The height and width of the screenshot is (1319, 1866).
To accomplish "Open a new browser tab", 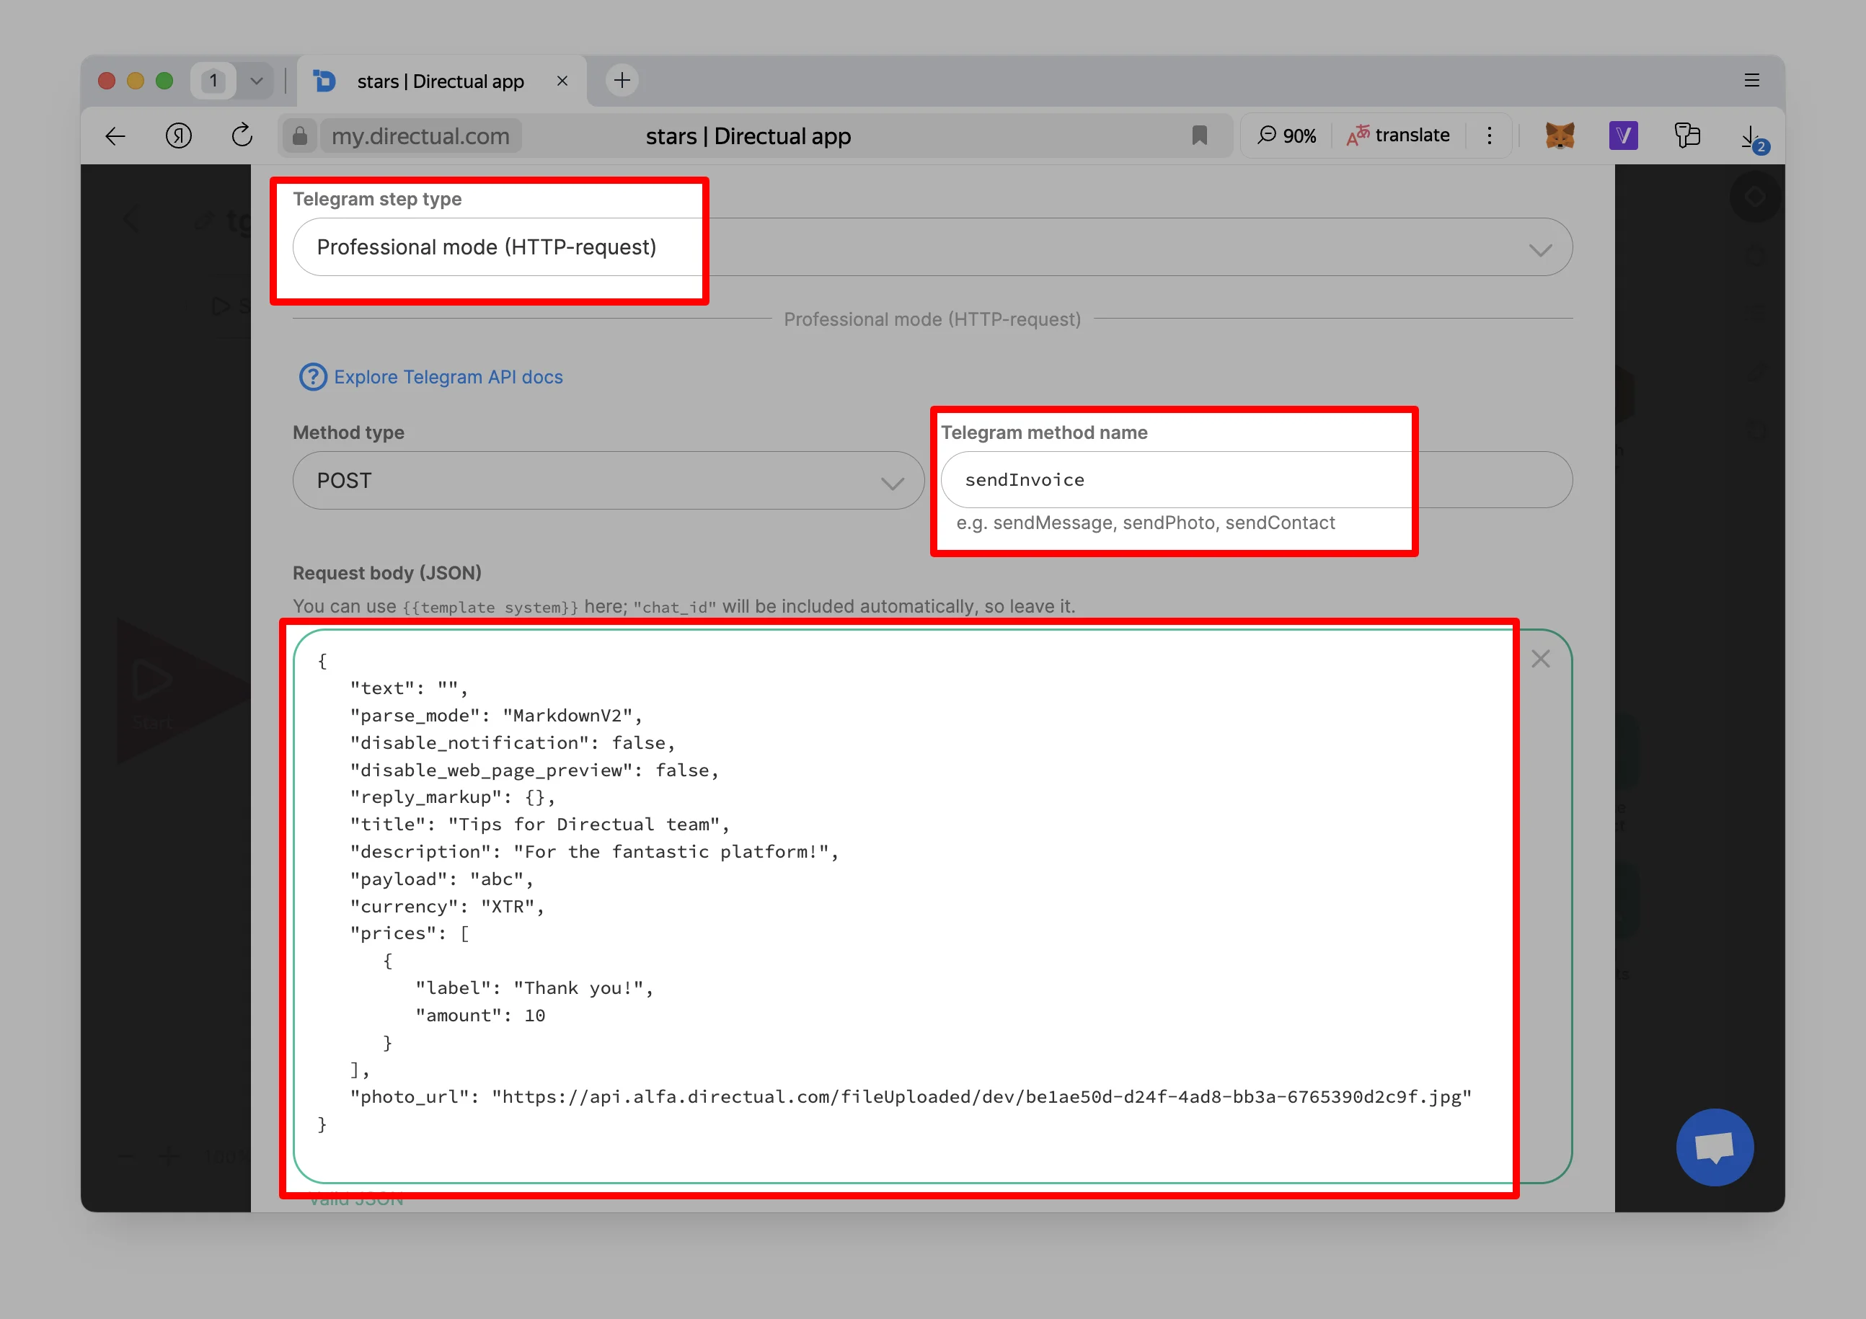I will pos(622,81).
